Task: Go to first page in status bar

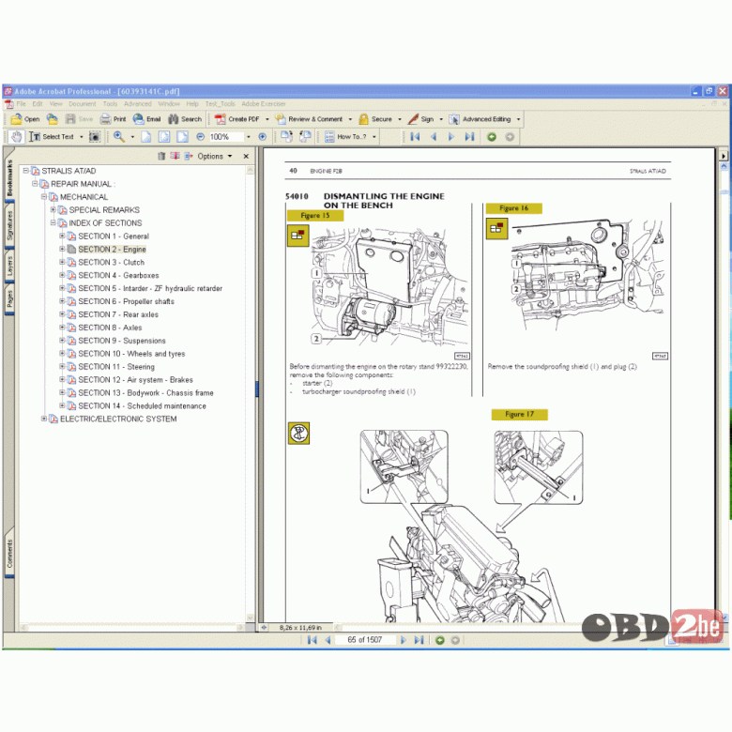Action: click(x=313, y=640)
